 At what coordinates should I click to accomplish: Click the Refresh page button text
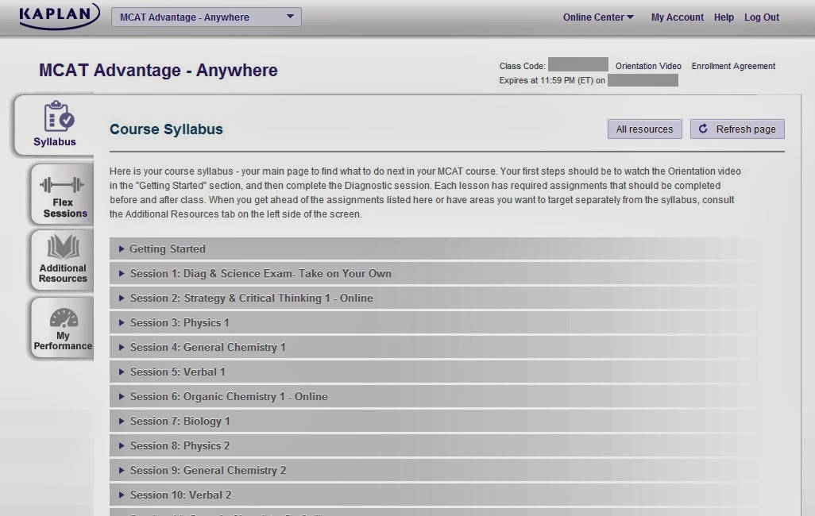tap(746, 129)
